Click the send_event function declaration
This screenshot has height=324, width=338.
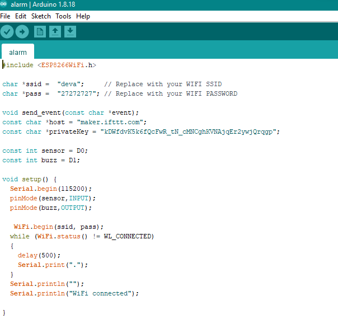71,112
